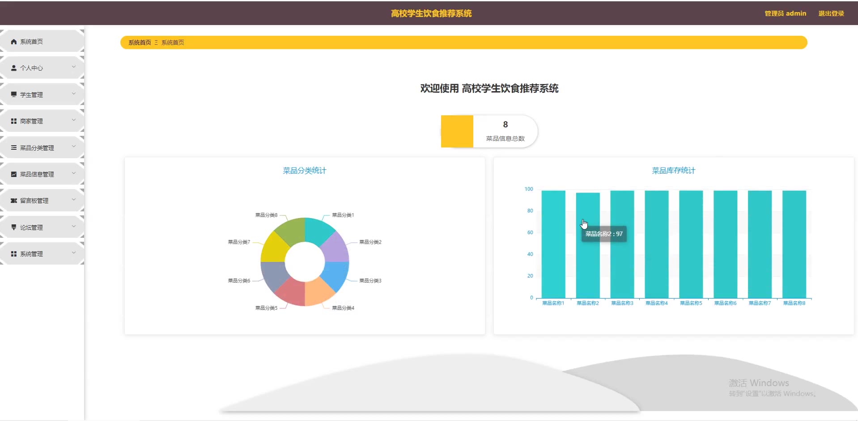Image resolution: width=858 pixels, height=421 pixels.
Task: Click the list icon beside 菜品分类管理
Action: (x=14, y=147)
